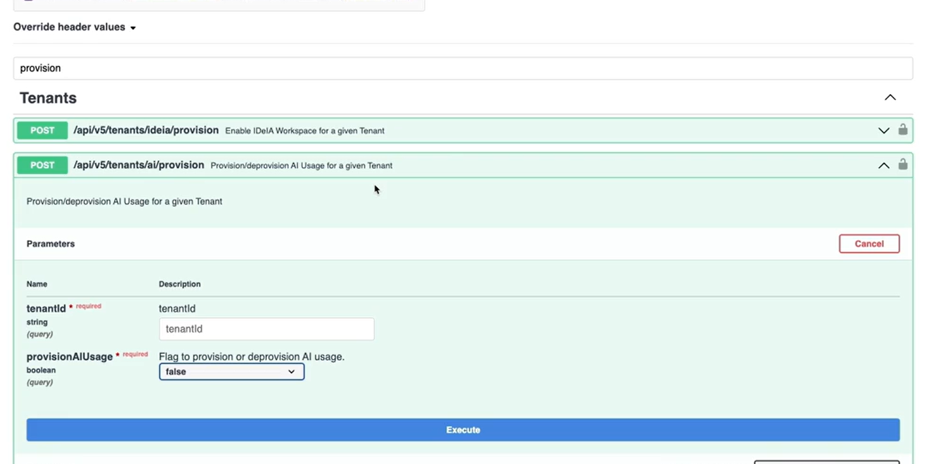Click the authorization lock on ai/provision row
Image resolution: width=943 pixels, height=464 pixels.
[902, 165]
